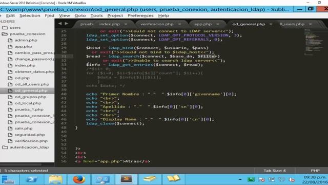The height and width of the screenshot is (185, 328).
Task: Open Tab Size: 4 selector
Action: coord(275,171)
